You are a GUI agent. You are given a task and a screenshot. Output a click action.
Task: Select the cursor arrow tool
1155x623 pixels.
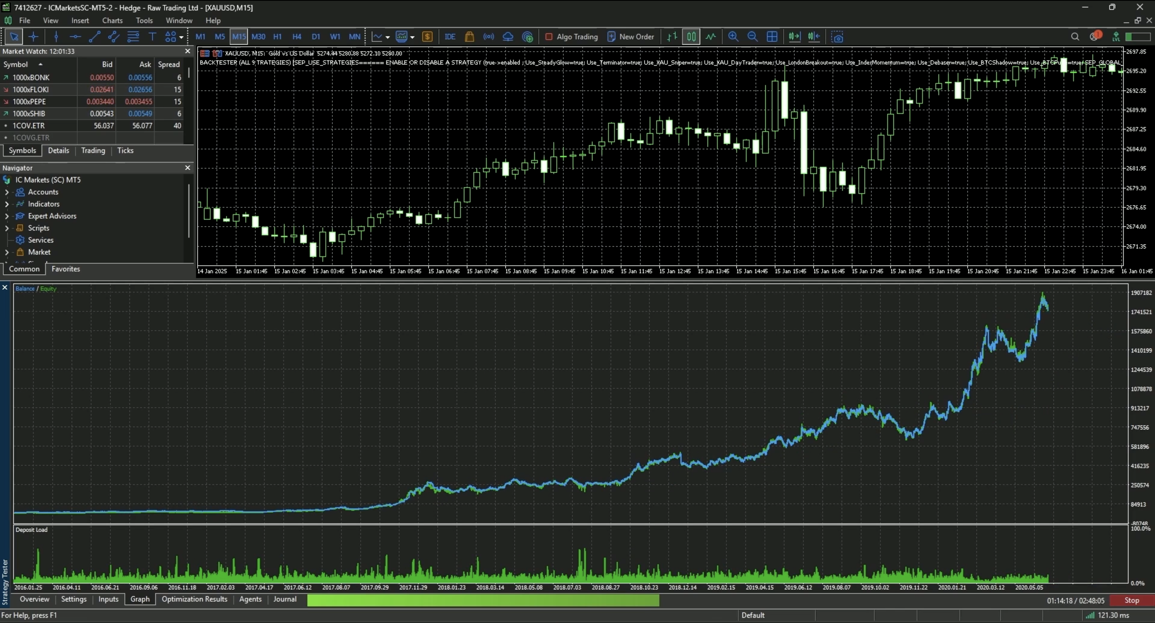pos(14,37)
